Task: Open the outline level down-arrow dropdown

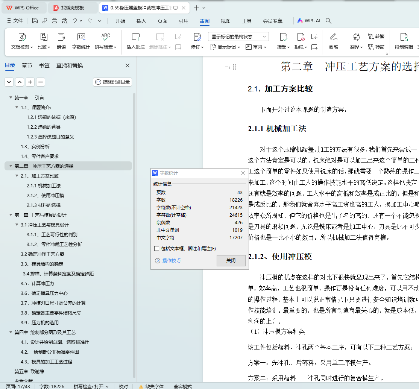Action: pyautogui.click(x=9, y=82)
